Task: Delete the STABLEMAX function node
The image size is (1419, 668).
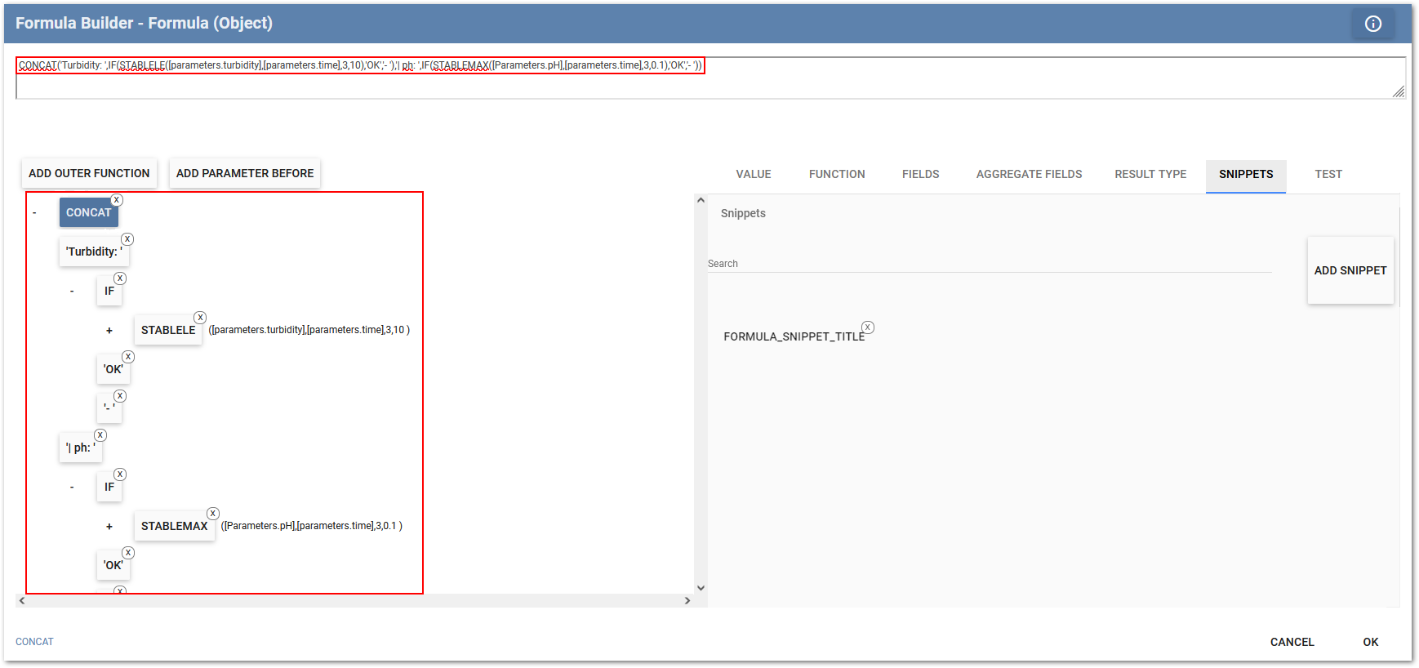Action: coord(212,514)
